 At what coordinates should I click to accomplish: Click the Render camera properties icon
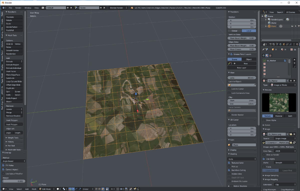coord(270,44)
